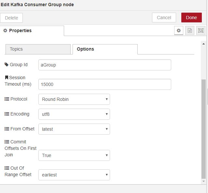Click the Encoding list icon
This screenshot has width=208, height=193.
tap(7, 114)
